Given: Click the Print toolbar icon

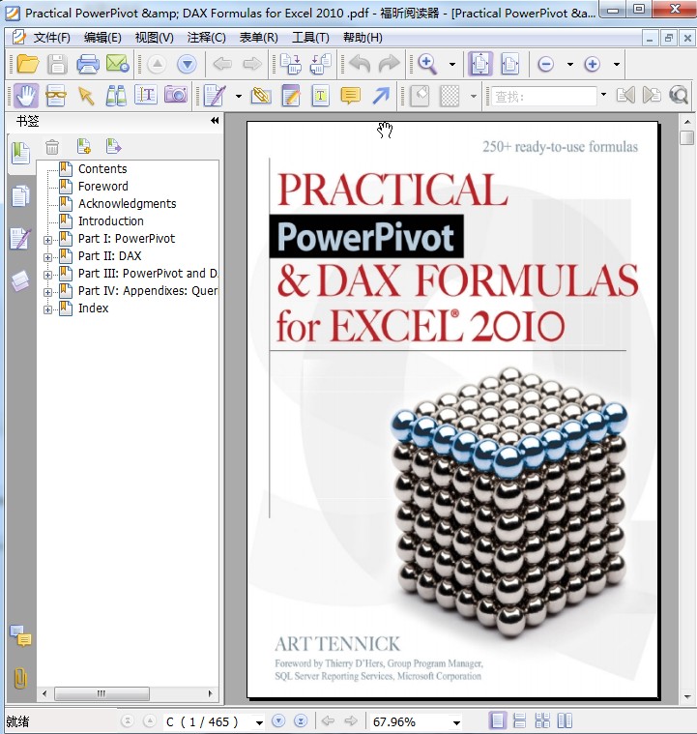Looking at the screenshot, I should (88, 64).
